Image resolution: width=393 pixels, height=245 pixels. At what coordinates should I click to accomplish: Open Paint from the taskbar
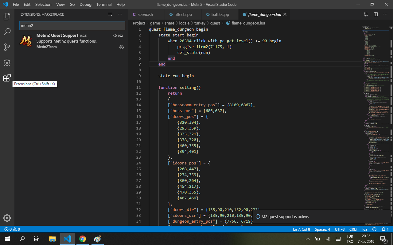97,239
